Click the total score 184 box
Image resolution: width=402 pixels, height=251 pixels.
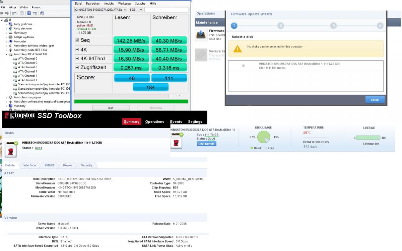pyautogui.click(x=150, y=87)
